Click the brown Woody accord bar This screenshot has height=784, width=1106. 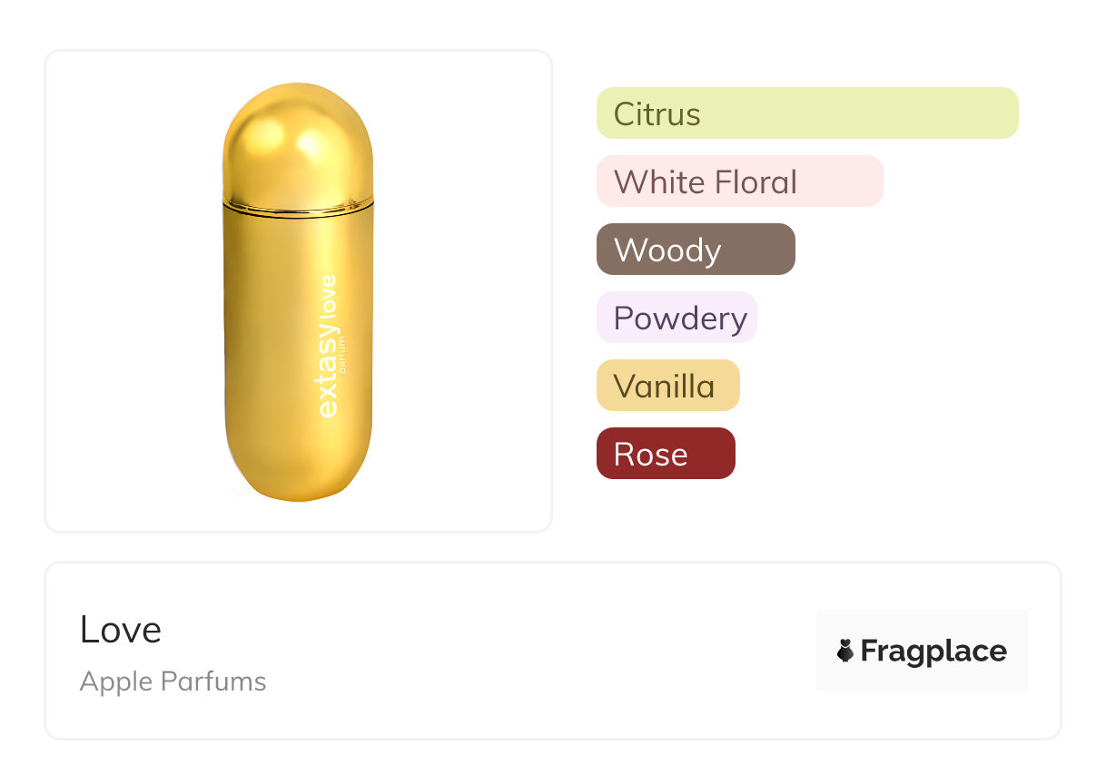pos(696,250)
